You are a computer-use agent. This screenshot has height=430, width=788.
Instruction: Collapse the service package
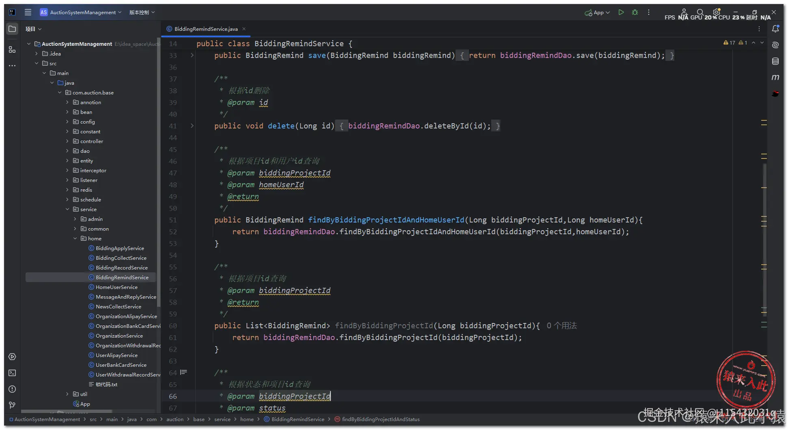(67, 209)
